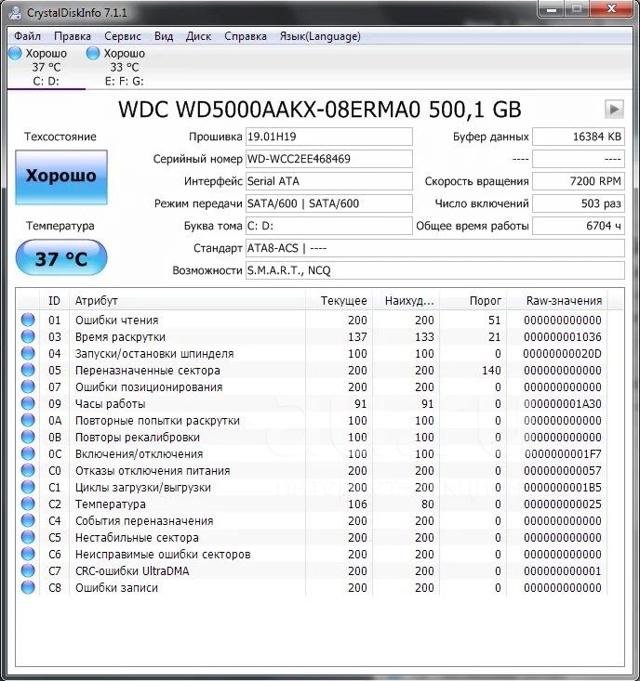640x681 pixels.
Task: Click the Стандарт field ATA8-ACS
Action: pos(434,248)
